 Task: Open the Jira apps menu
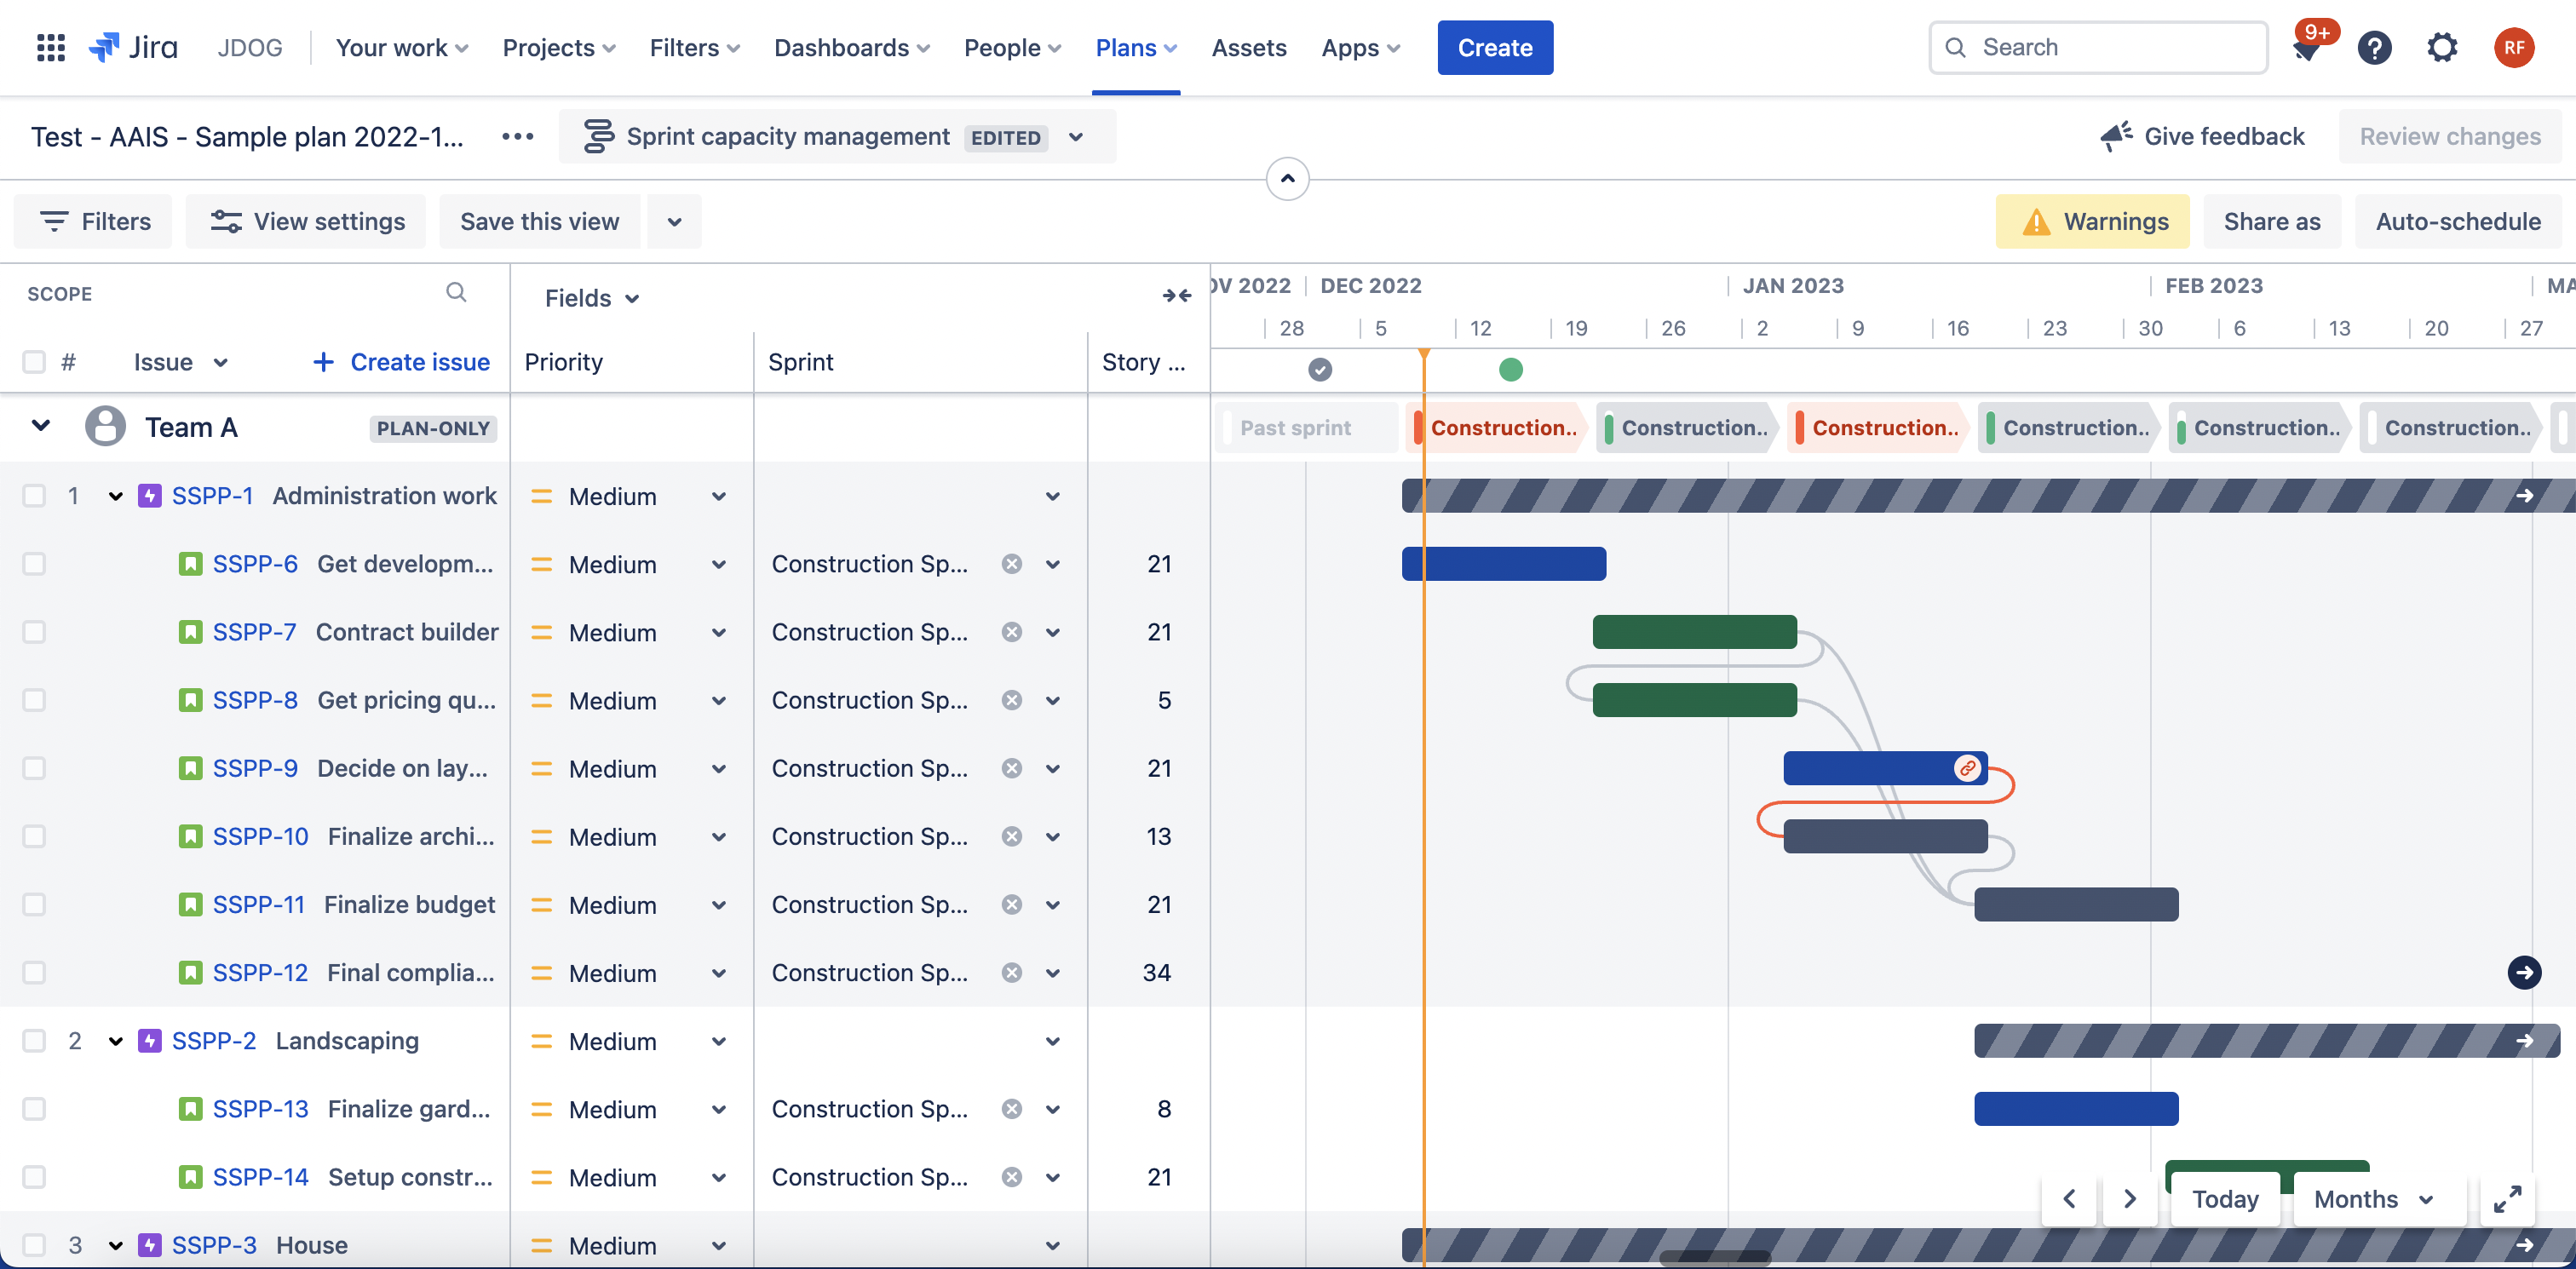pos(1360,46)
